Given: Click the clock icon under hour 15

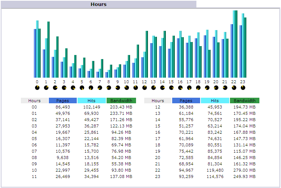Looking at the screenshot, I should tap(171, 88).
